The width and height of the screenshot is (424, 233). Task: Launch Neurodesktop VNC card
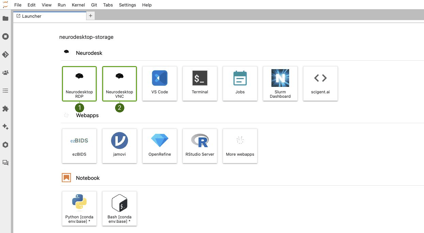point(120,84)
